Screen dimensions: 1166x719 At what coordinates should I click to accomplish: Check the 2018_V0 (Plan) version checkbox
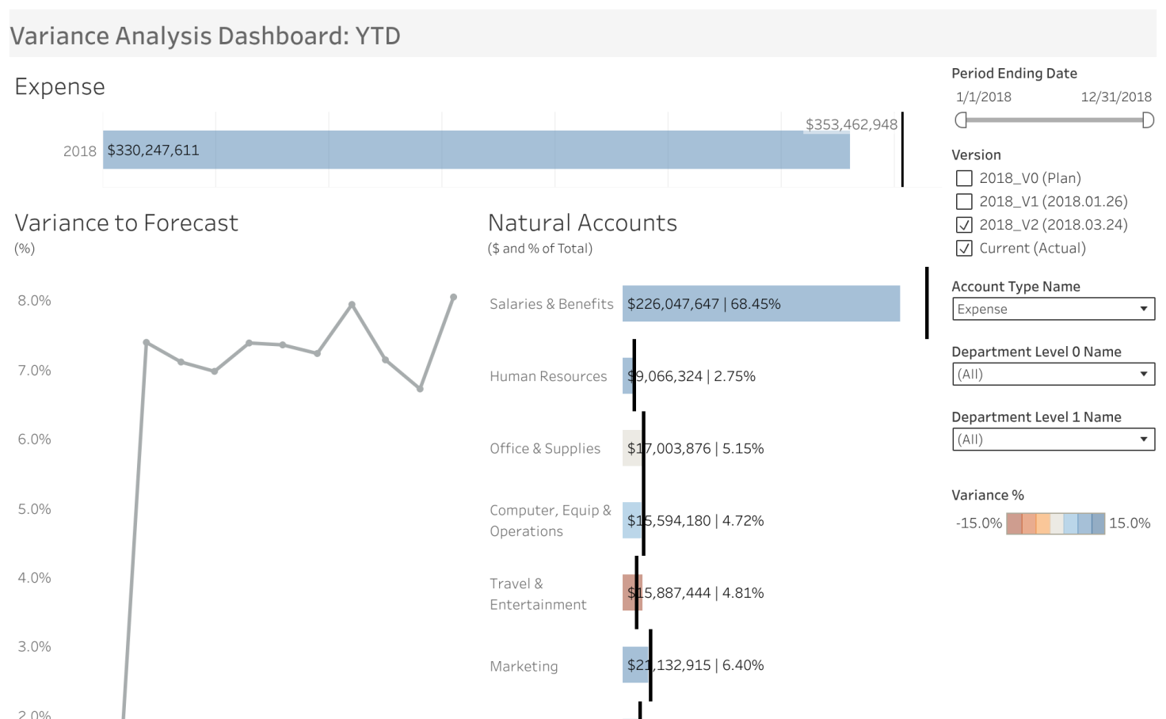click(x=964, y=178)
